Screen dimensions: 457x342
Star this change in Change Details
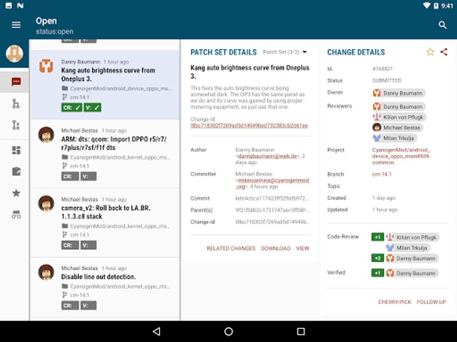tap(430, 52)
